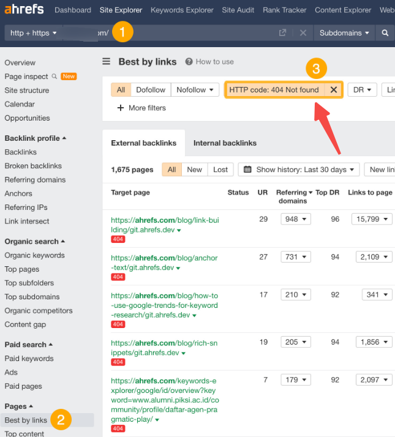Toggle the New pages filter
Image resolution: width=395 pixels, height=437 pixels.
194,170
